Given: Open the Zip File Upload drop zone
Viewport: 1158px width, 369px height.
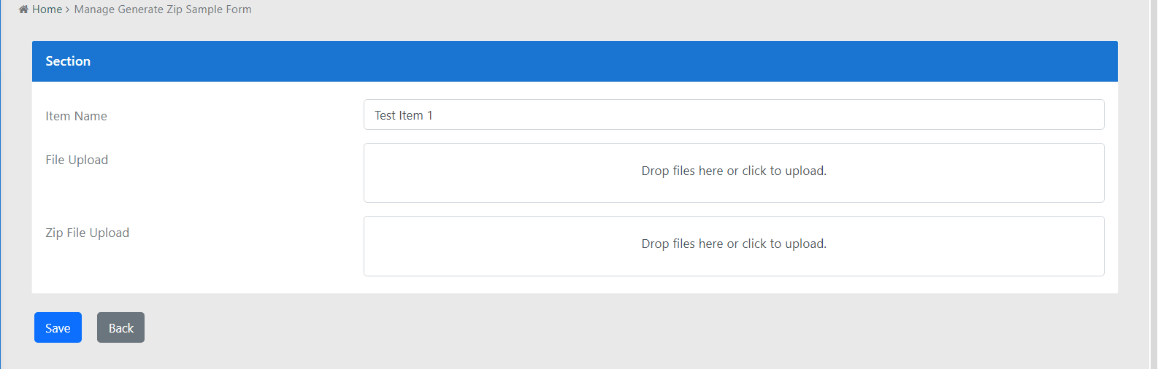Looking at the screenshot, I should click(x=734, y=246).
